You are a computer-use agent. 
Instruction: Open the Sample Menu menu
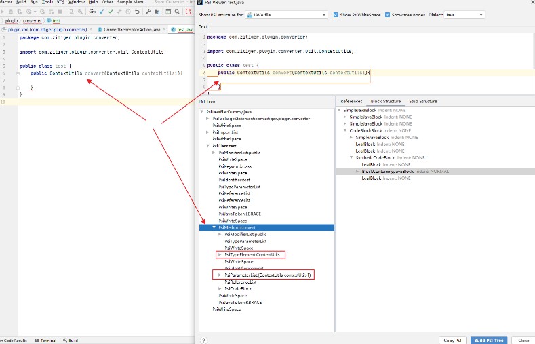131,2
